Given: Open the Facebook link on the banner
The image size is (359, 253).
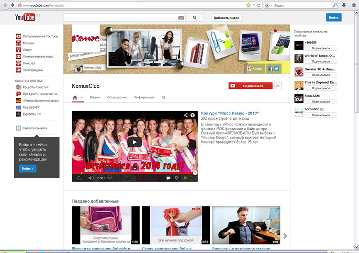Looking at the screenshot, I should click(270, 69).
